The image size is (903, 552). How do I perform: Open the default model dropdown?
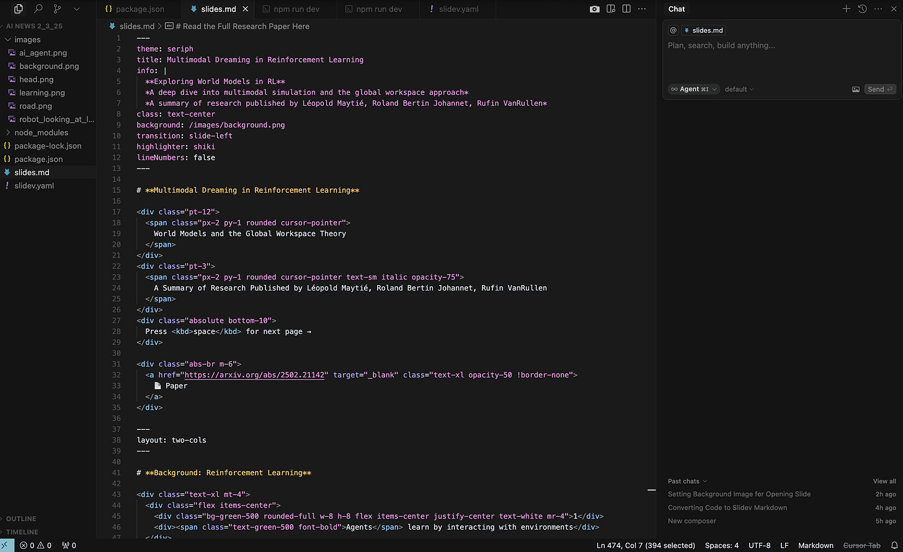(739, 89)
